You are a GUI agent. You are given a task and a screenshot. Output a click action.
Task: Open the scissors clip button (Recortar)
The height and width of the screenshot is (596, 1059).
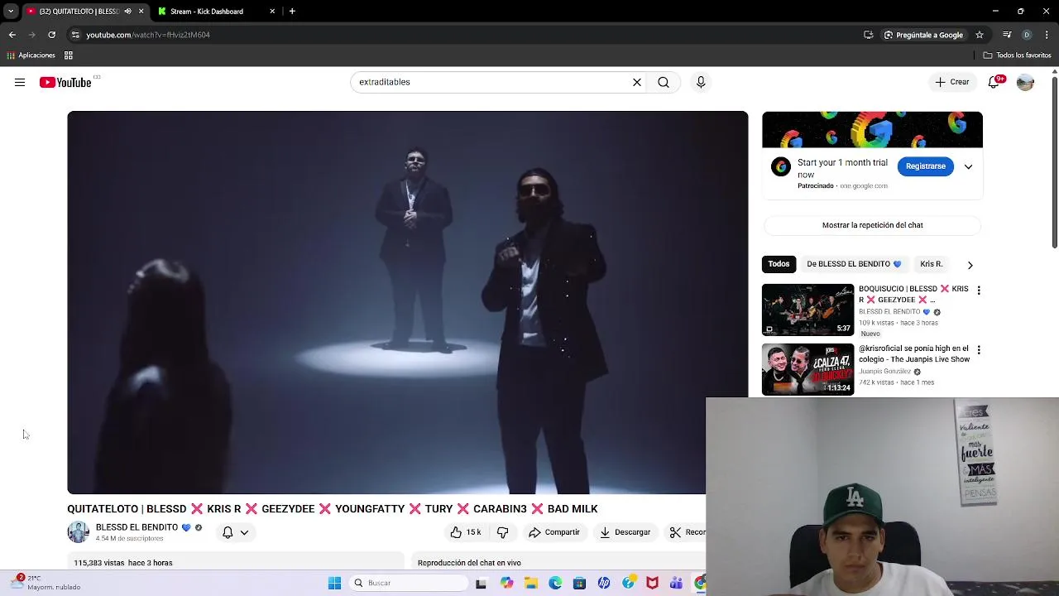pos(686,532)
